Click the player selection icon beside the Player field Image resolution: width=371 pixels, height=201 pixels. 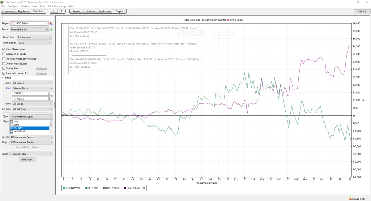(x=51, y=24)
